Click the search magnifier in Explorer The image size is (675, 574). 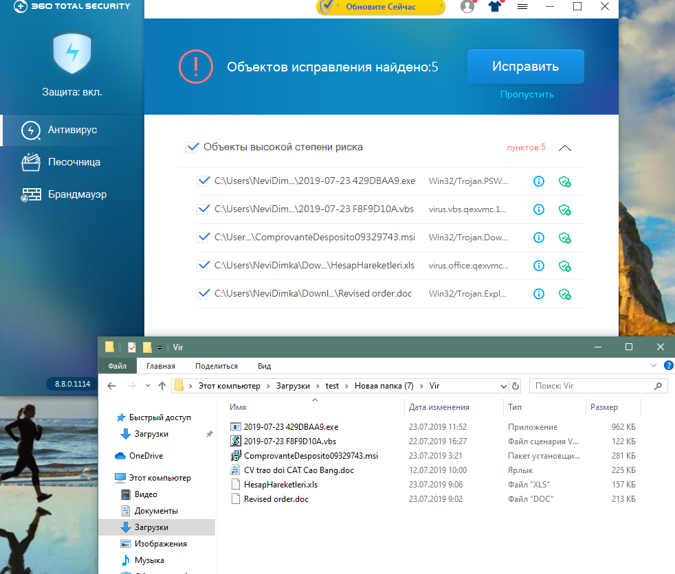tap(658, 386)
